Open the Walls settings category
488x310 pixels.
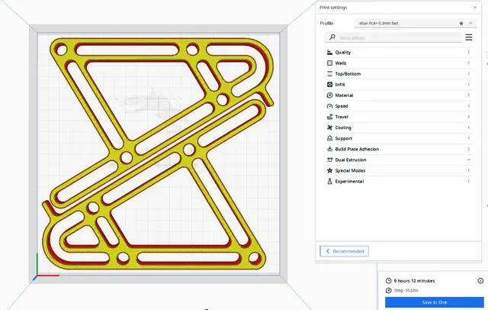[398, 63]
